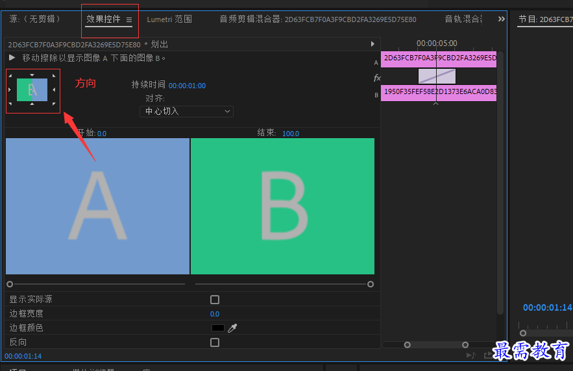Show hidden panel tabs with double chevron

point(502,19)
